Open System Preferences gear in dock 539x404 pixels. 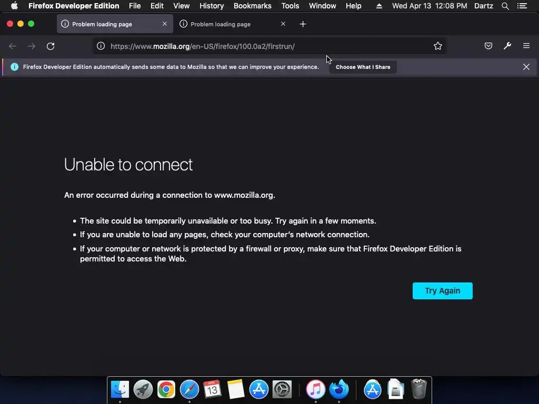(282, 389)
